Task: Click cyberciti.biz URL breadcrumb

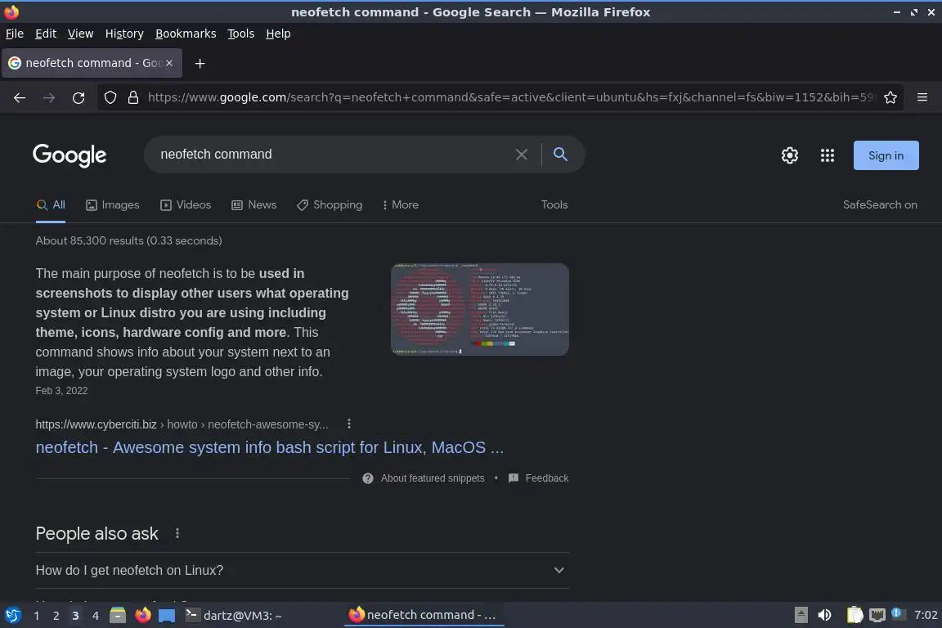Action: click(182, 424)
